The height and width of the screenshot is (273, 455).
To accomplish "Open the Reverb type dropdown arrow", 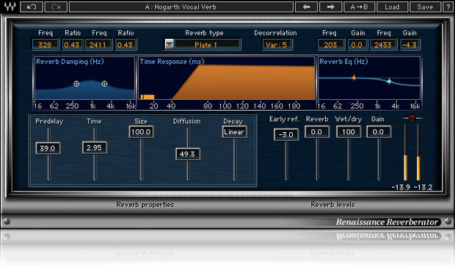I will click(170, 44).
